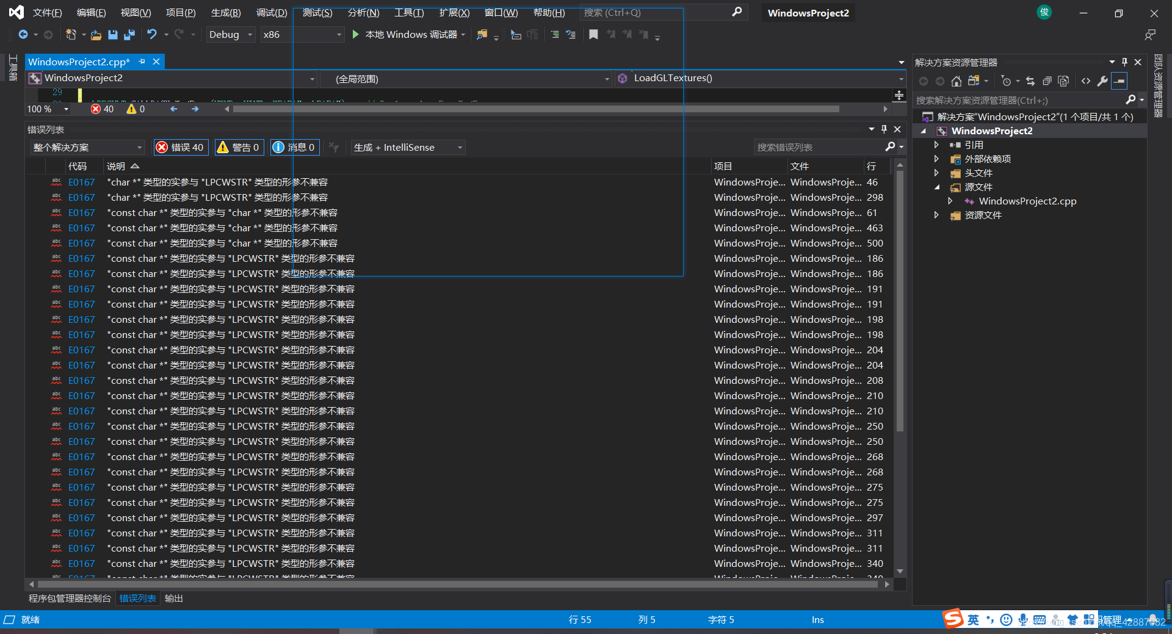Collapse Source Files (源文件) node
This screenshot has width=1172, height=634.
(936, 187)
